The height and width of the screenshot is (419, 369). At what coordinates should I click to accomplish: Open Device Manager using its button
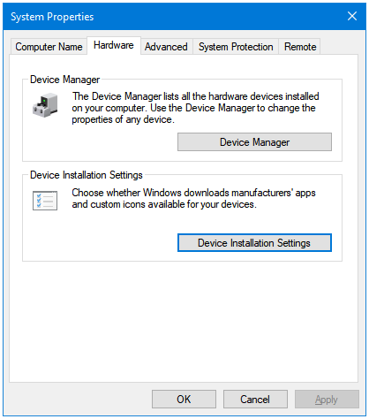coord(254,142)
